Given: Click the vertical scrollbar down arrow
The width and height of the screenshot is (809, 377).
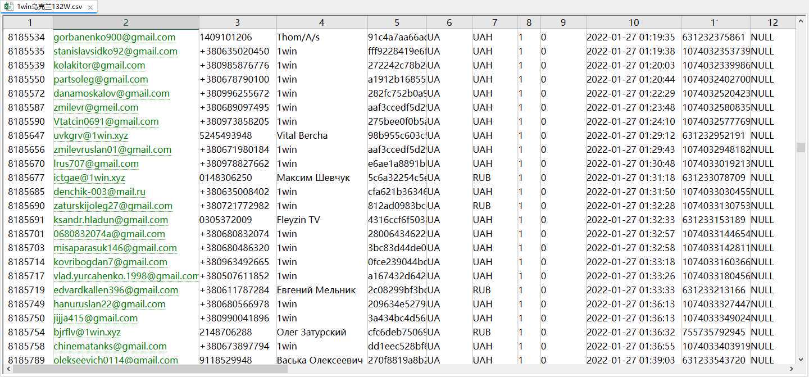Looking at the screenshot, I should point(801,360).
